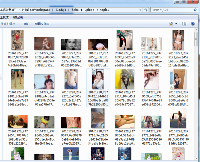200x162 pixels.
Task: Select thumbnail of file 20161227_2379097
Action: [x=125, y=40]
